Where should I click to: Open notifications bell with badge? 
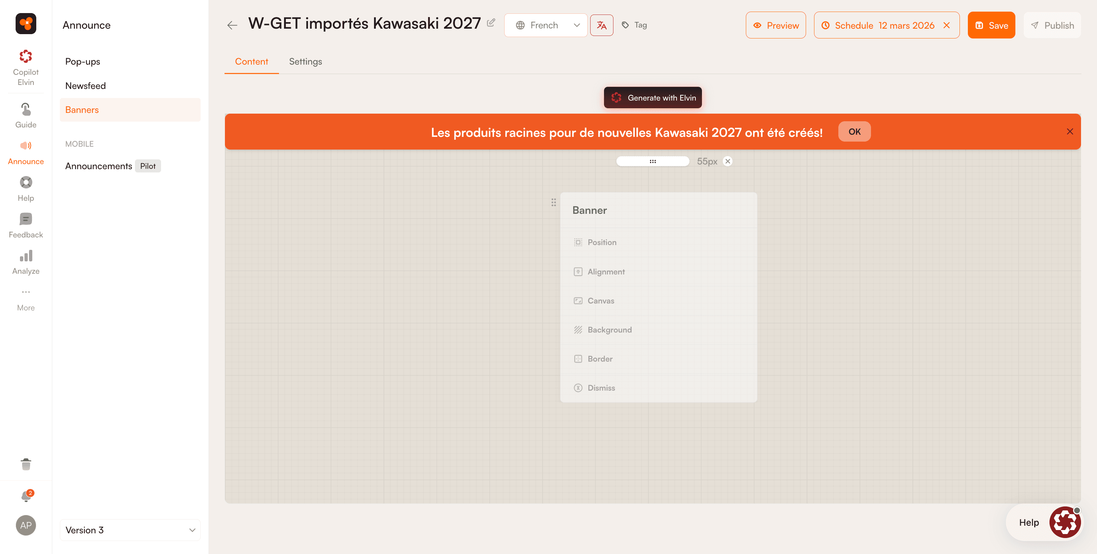(x=26, y=496)
